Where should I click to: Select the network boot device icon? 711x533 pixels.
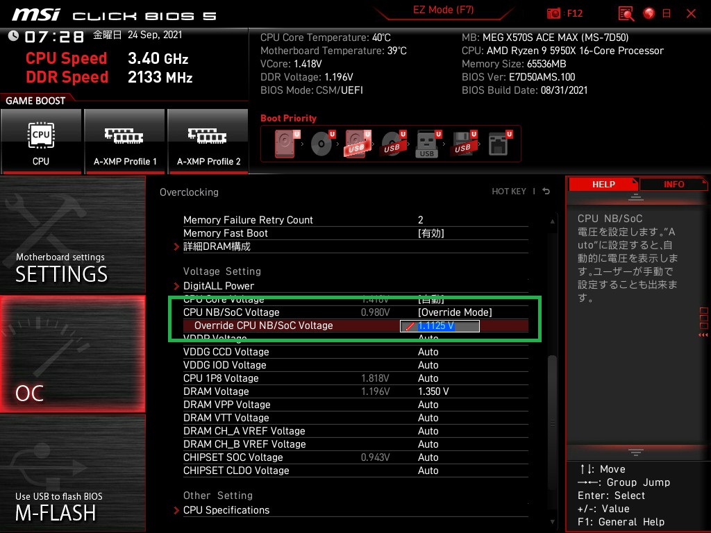(x=500, y=144)
